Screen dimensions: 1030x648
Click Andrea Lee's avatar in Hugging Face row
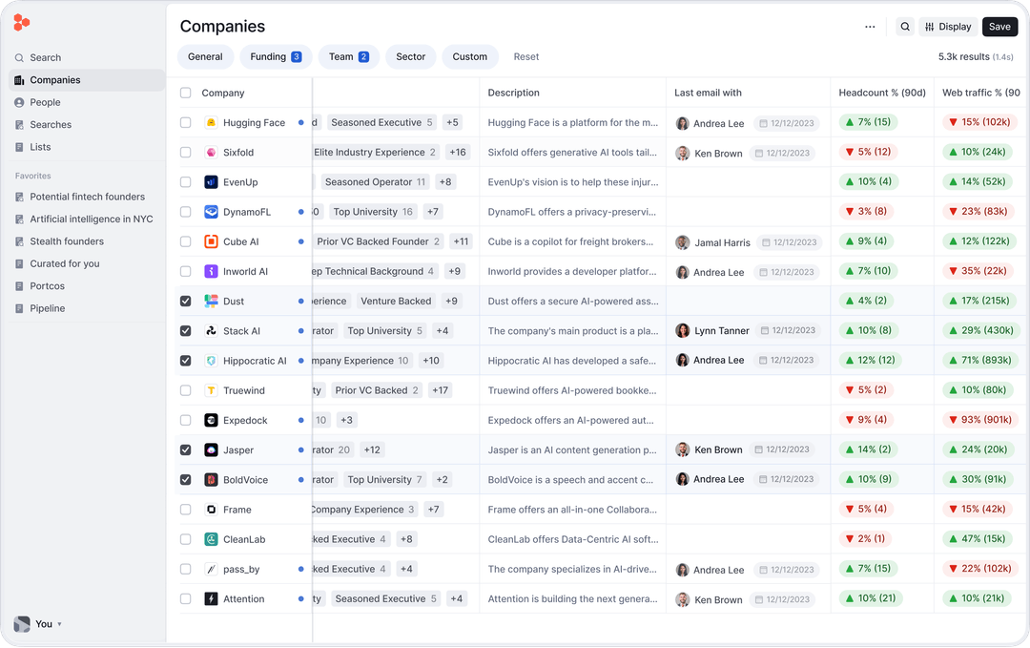[x=683, y=122]
